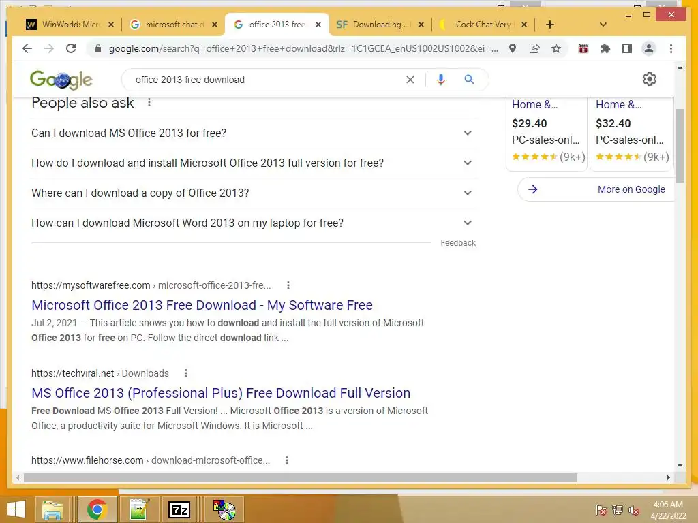698x523 pixels.
Task: Switch to the microsoft chat search tab
Action: (x=171, y=25)
